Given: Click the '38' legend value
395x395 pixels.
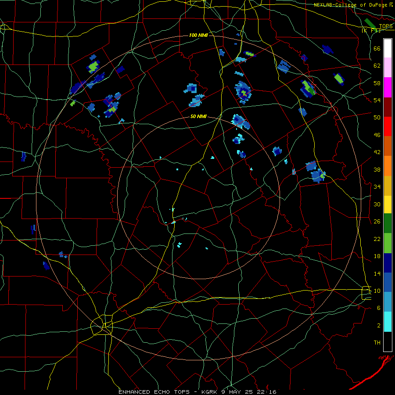Looking at the screenshot, I should (377, 169).
